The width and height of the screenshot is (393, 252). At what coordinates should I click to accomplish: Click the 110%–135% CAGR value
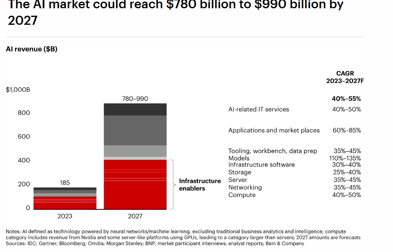click(345, 158)
